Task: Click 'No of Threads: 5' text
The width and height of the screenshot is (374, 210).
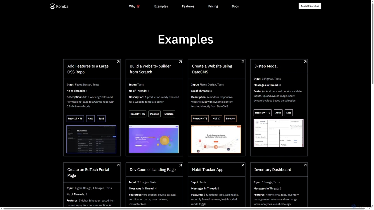Action: (139, 91)
